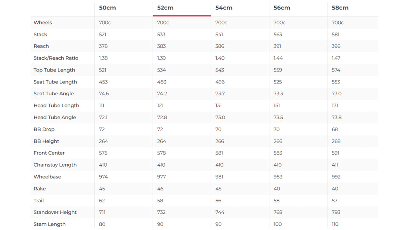The height and width of the screenshot is (230, 409).
Task: Select the Top Tube Length row label
Action: [54, 70]
